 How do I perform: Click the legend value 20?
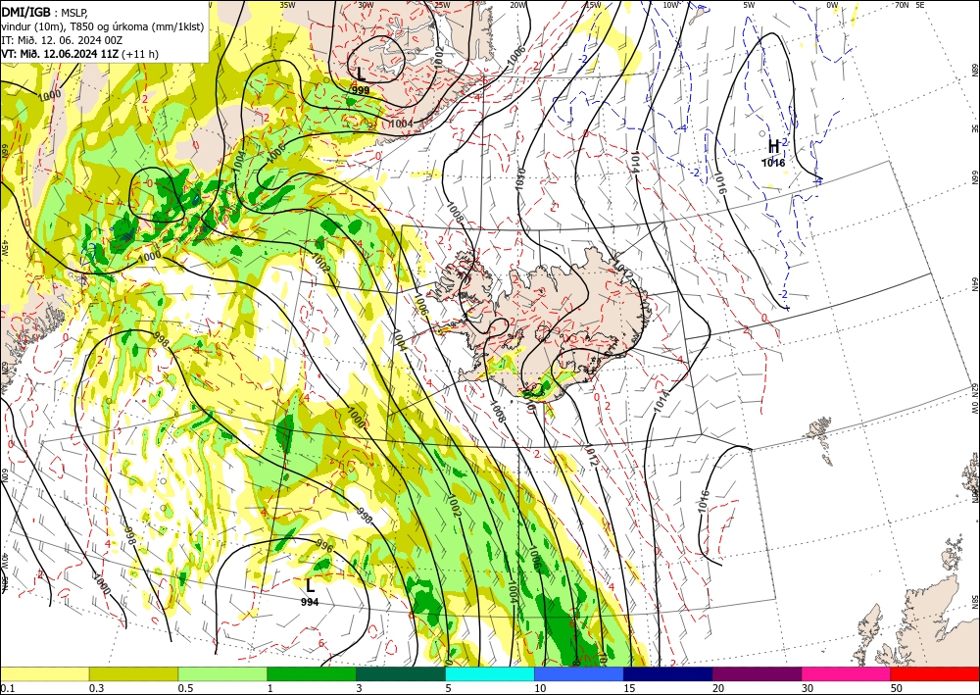(x=718, y=688)
